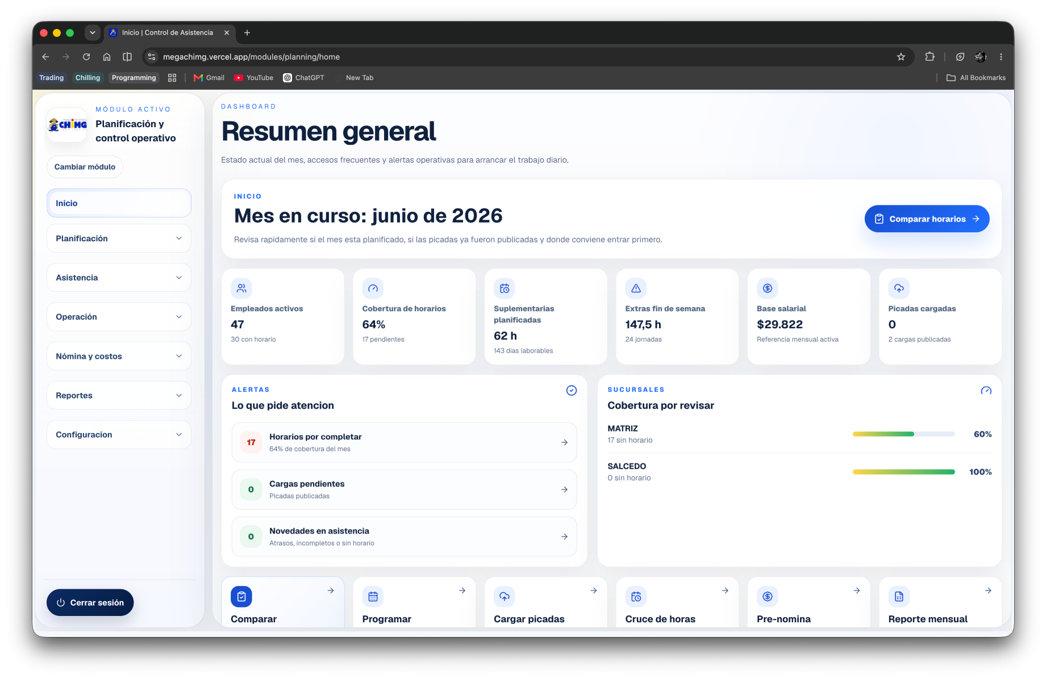Click the Programar calendar icon
The width and height of the screenshot is (1046, 679).
pyautogui.click(x=373, y=597)
